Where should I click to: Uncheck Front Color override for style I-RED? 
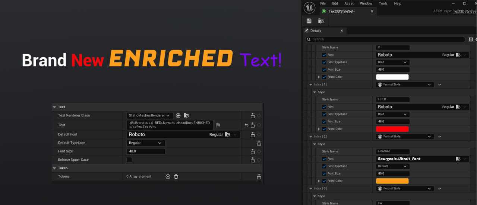(324, 129)
